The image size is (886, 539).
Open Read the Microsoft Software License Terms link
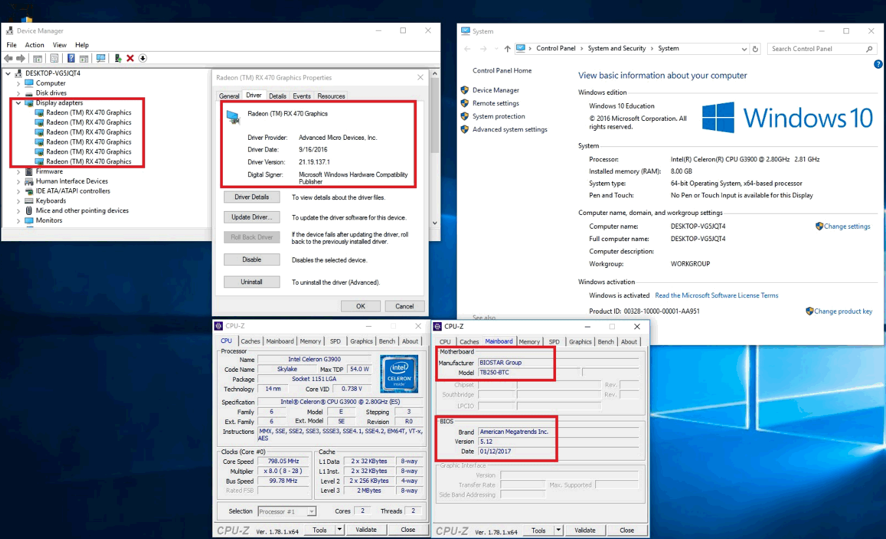(x=717, y=295)
